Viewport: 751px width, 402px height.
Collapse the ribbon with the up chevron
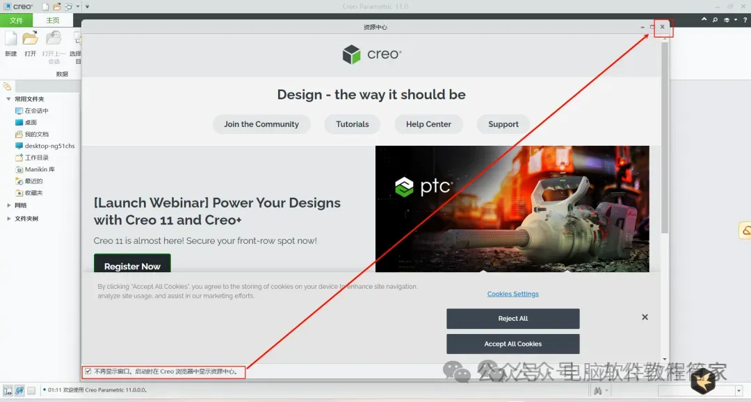tap(704, 19)
